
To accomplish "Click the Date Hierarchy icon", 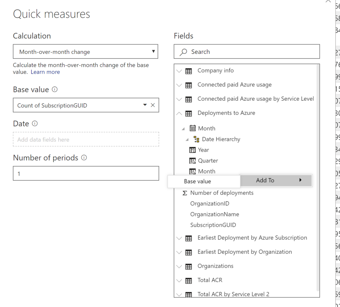I will tap(196, 139).
